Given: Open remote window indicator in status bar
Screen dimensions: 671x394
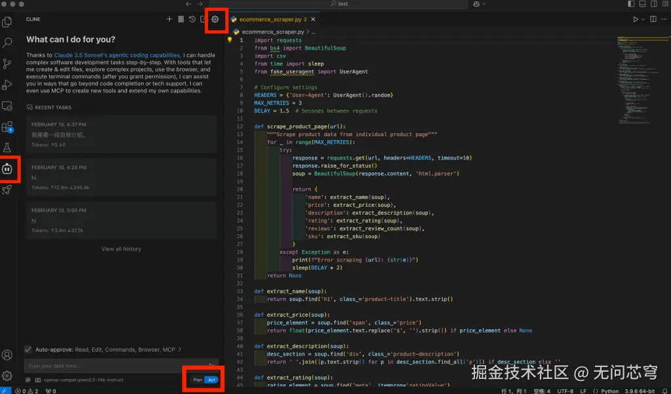Looking at the screenshot, I should pyautogui.click(x=5, y=391).
